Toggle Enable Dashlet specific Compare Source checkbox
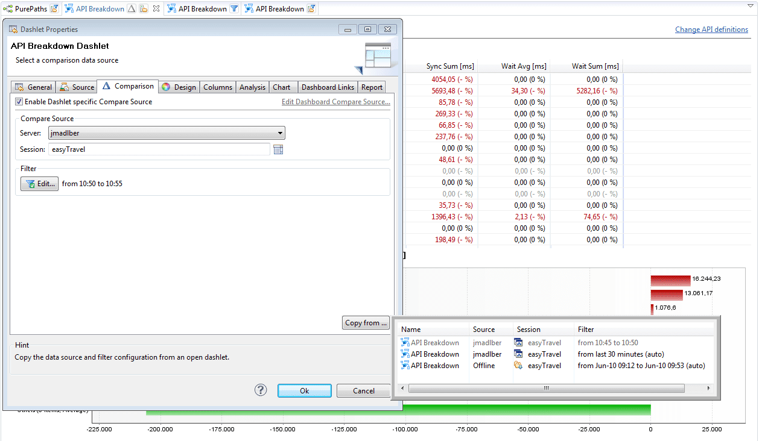Viewport: 759px width, 441px height. pyautogui.click(x=19, y=102)
